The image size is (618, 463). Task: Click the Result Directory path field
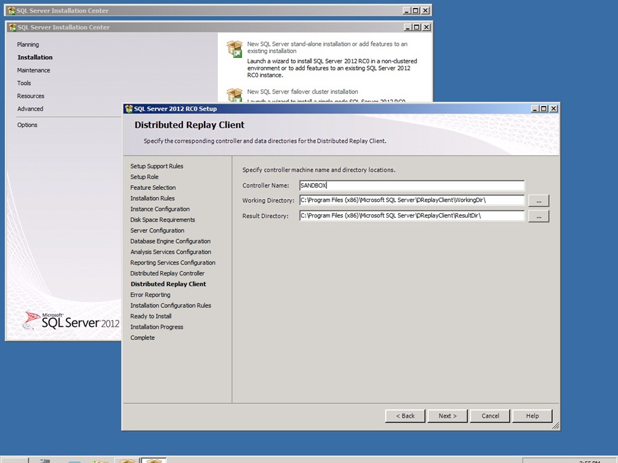click(412, 216)
